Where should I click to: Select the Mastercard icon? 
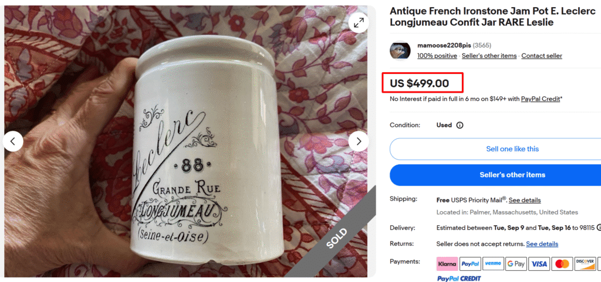click(562, 264)
